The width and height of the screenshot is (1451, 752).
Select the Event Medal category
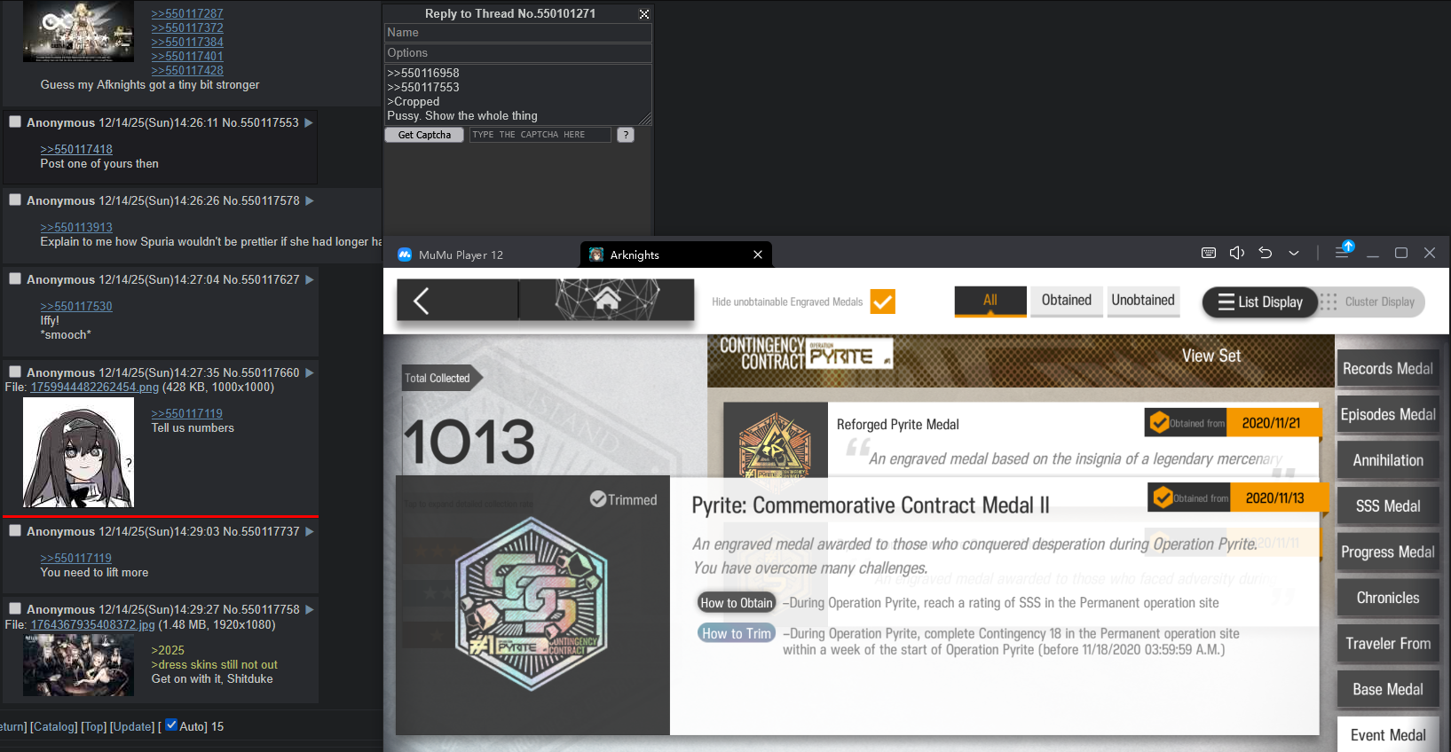pos(1388,735)
